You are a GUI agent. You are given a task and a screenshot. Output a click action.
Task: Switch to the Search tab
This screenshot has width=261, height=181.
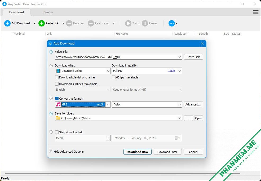coord(48,12)
